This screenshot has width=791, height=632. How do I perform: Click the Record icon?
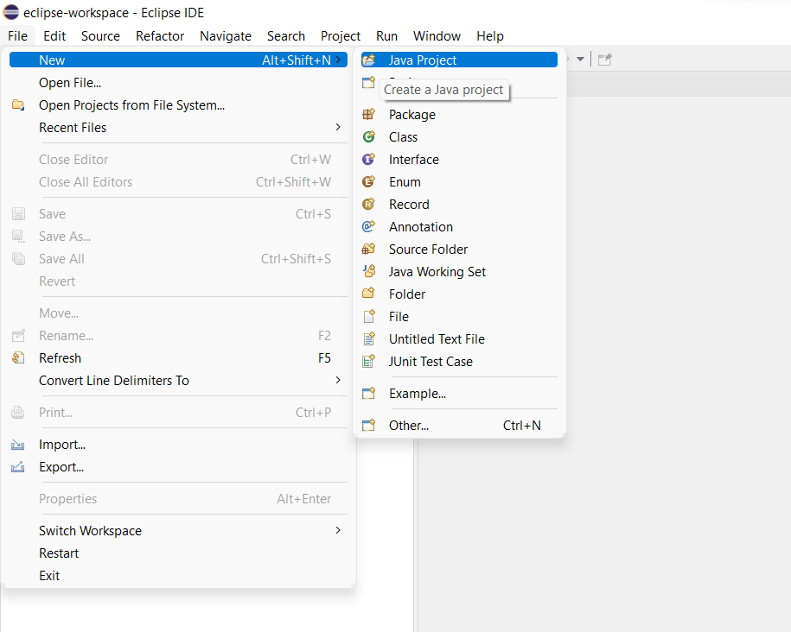pos(369,204)
